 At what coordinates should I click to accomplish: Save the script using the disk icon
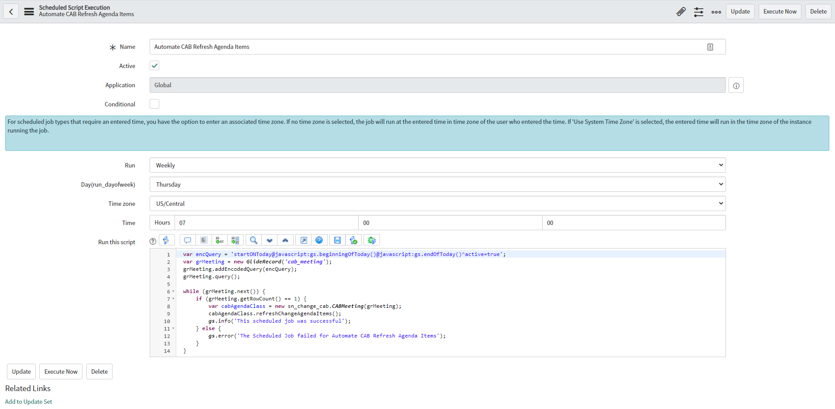(x=337, y=240)
